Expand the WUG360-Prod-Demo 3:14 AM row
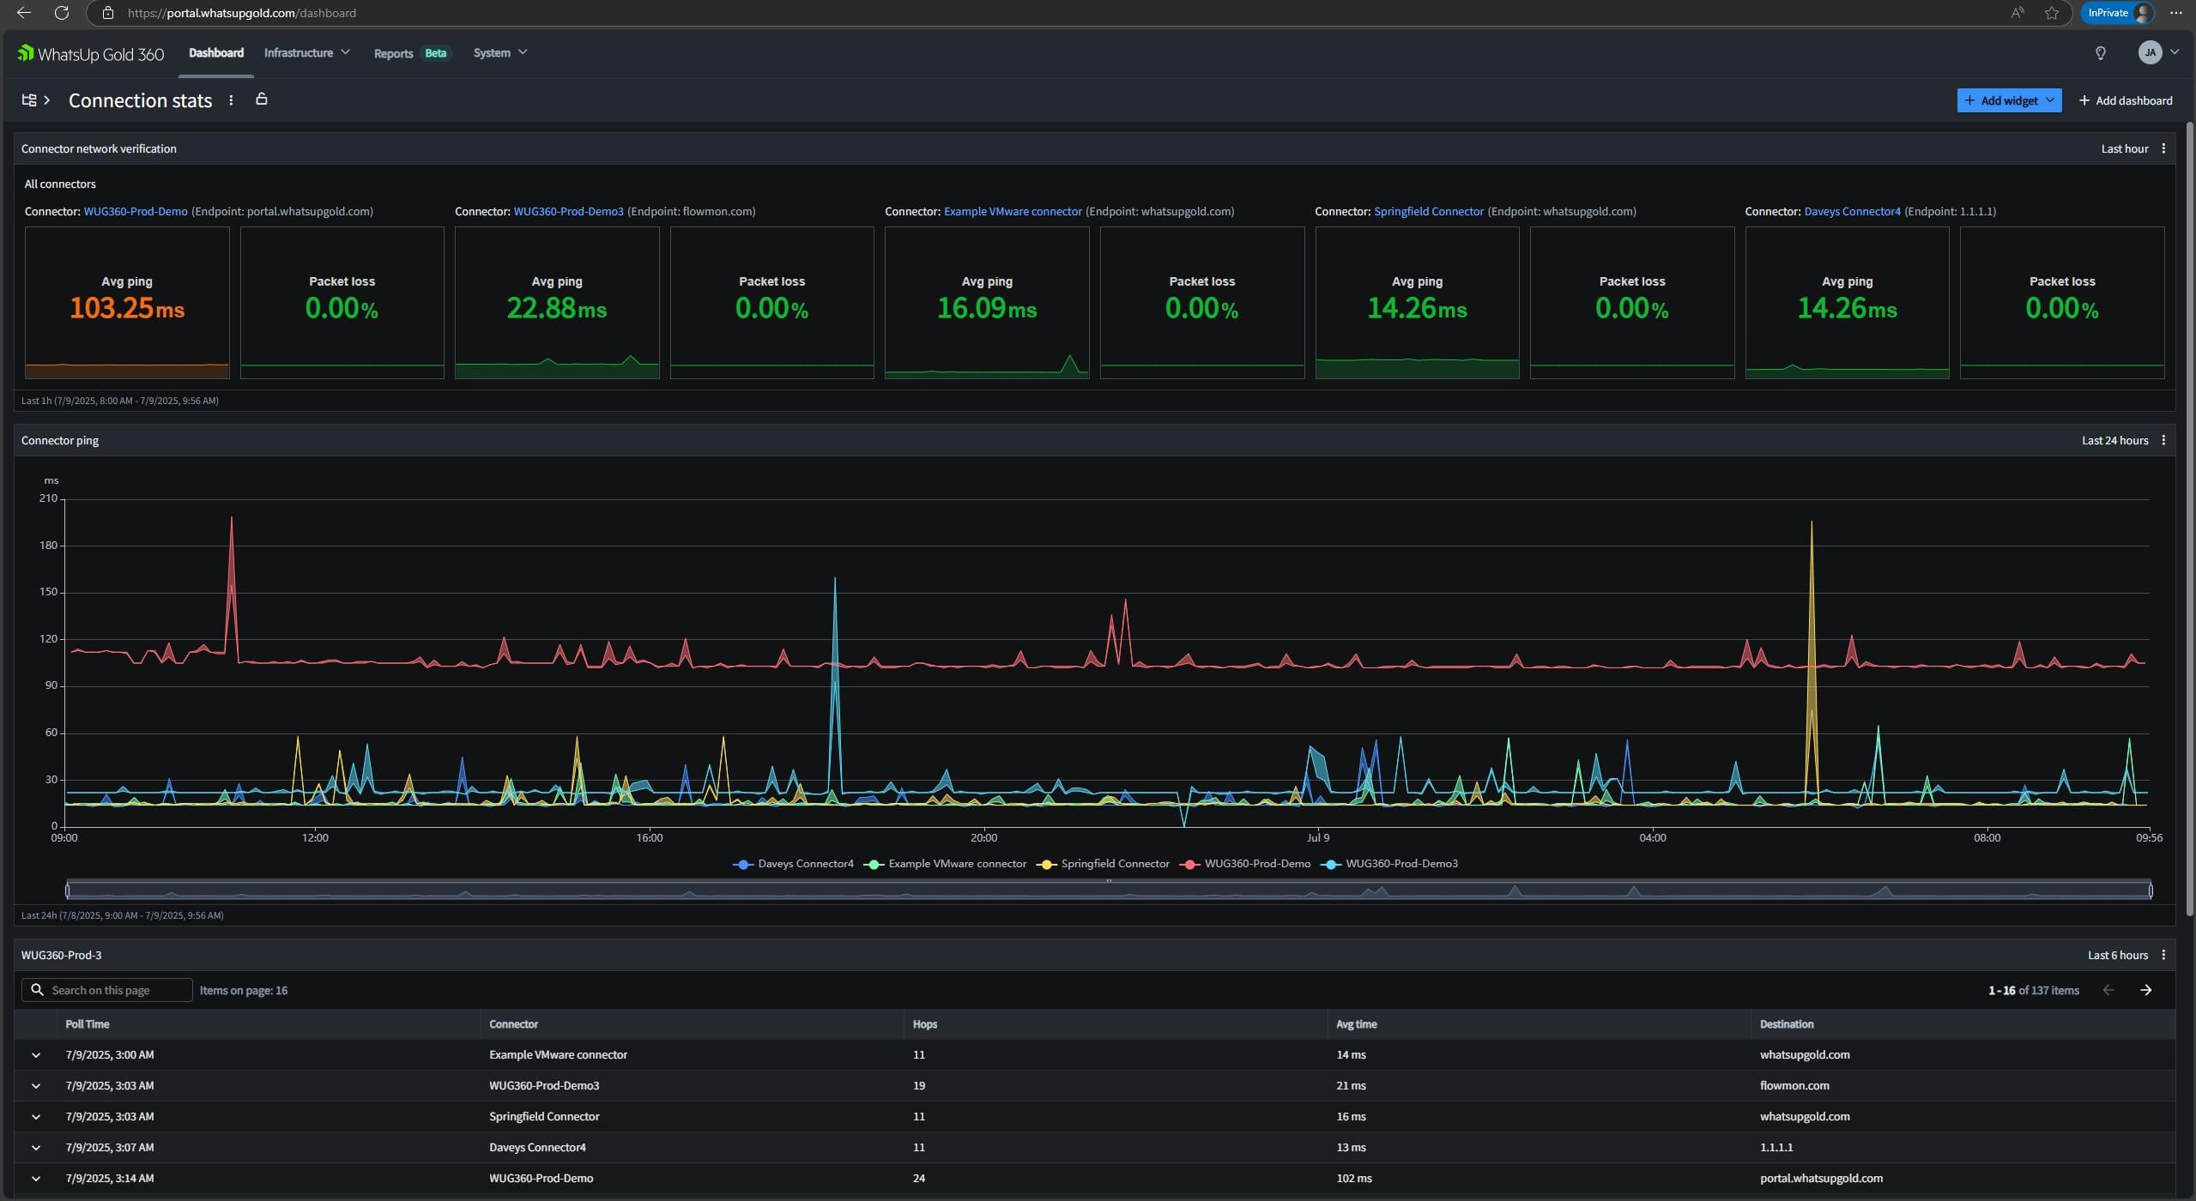 point(36,1179)
